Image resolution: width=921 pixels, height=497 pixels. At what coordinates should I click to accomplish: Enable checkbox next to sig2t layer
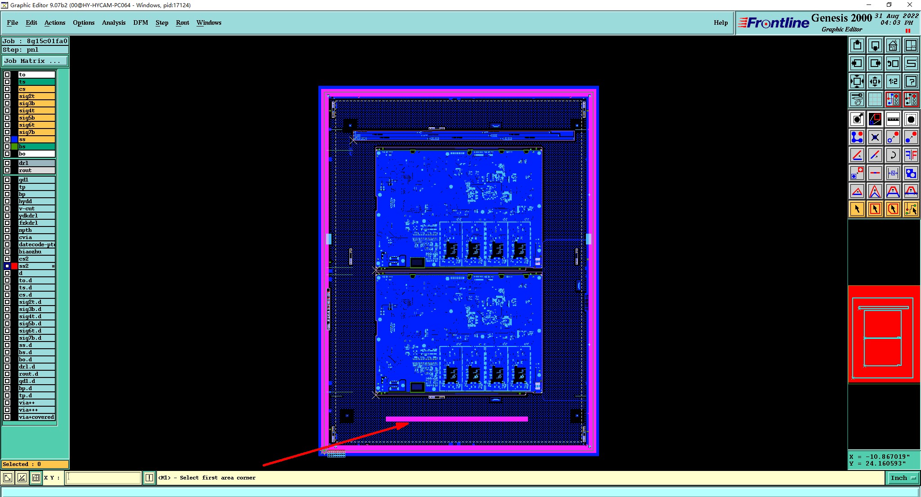pyautogui.click(x=7, y=96)
